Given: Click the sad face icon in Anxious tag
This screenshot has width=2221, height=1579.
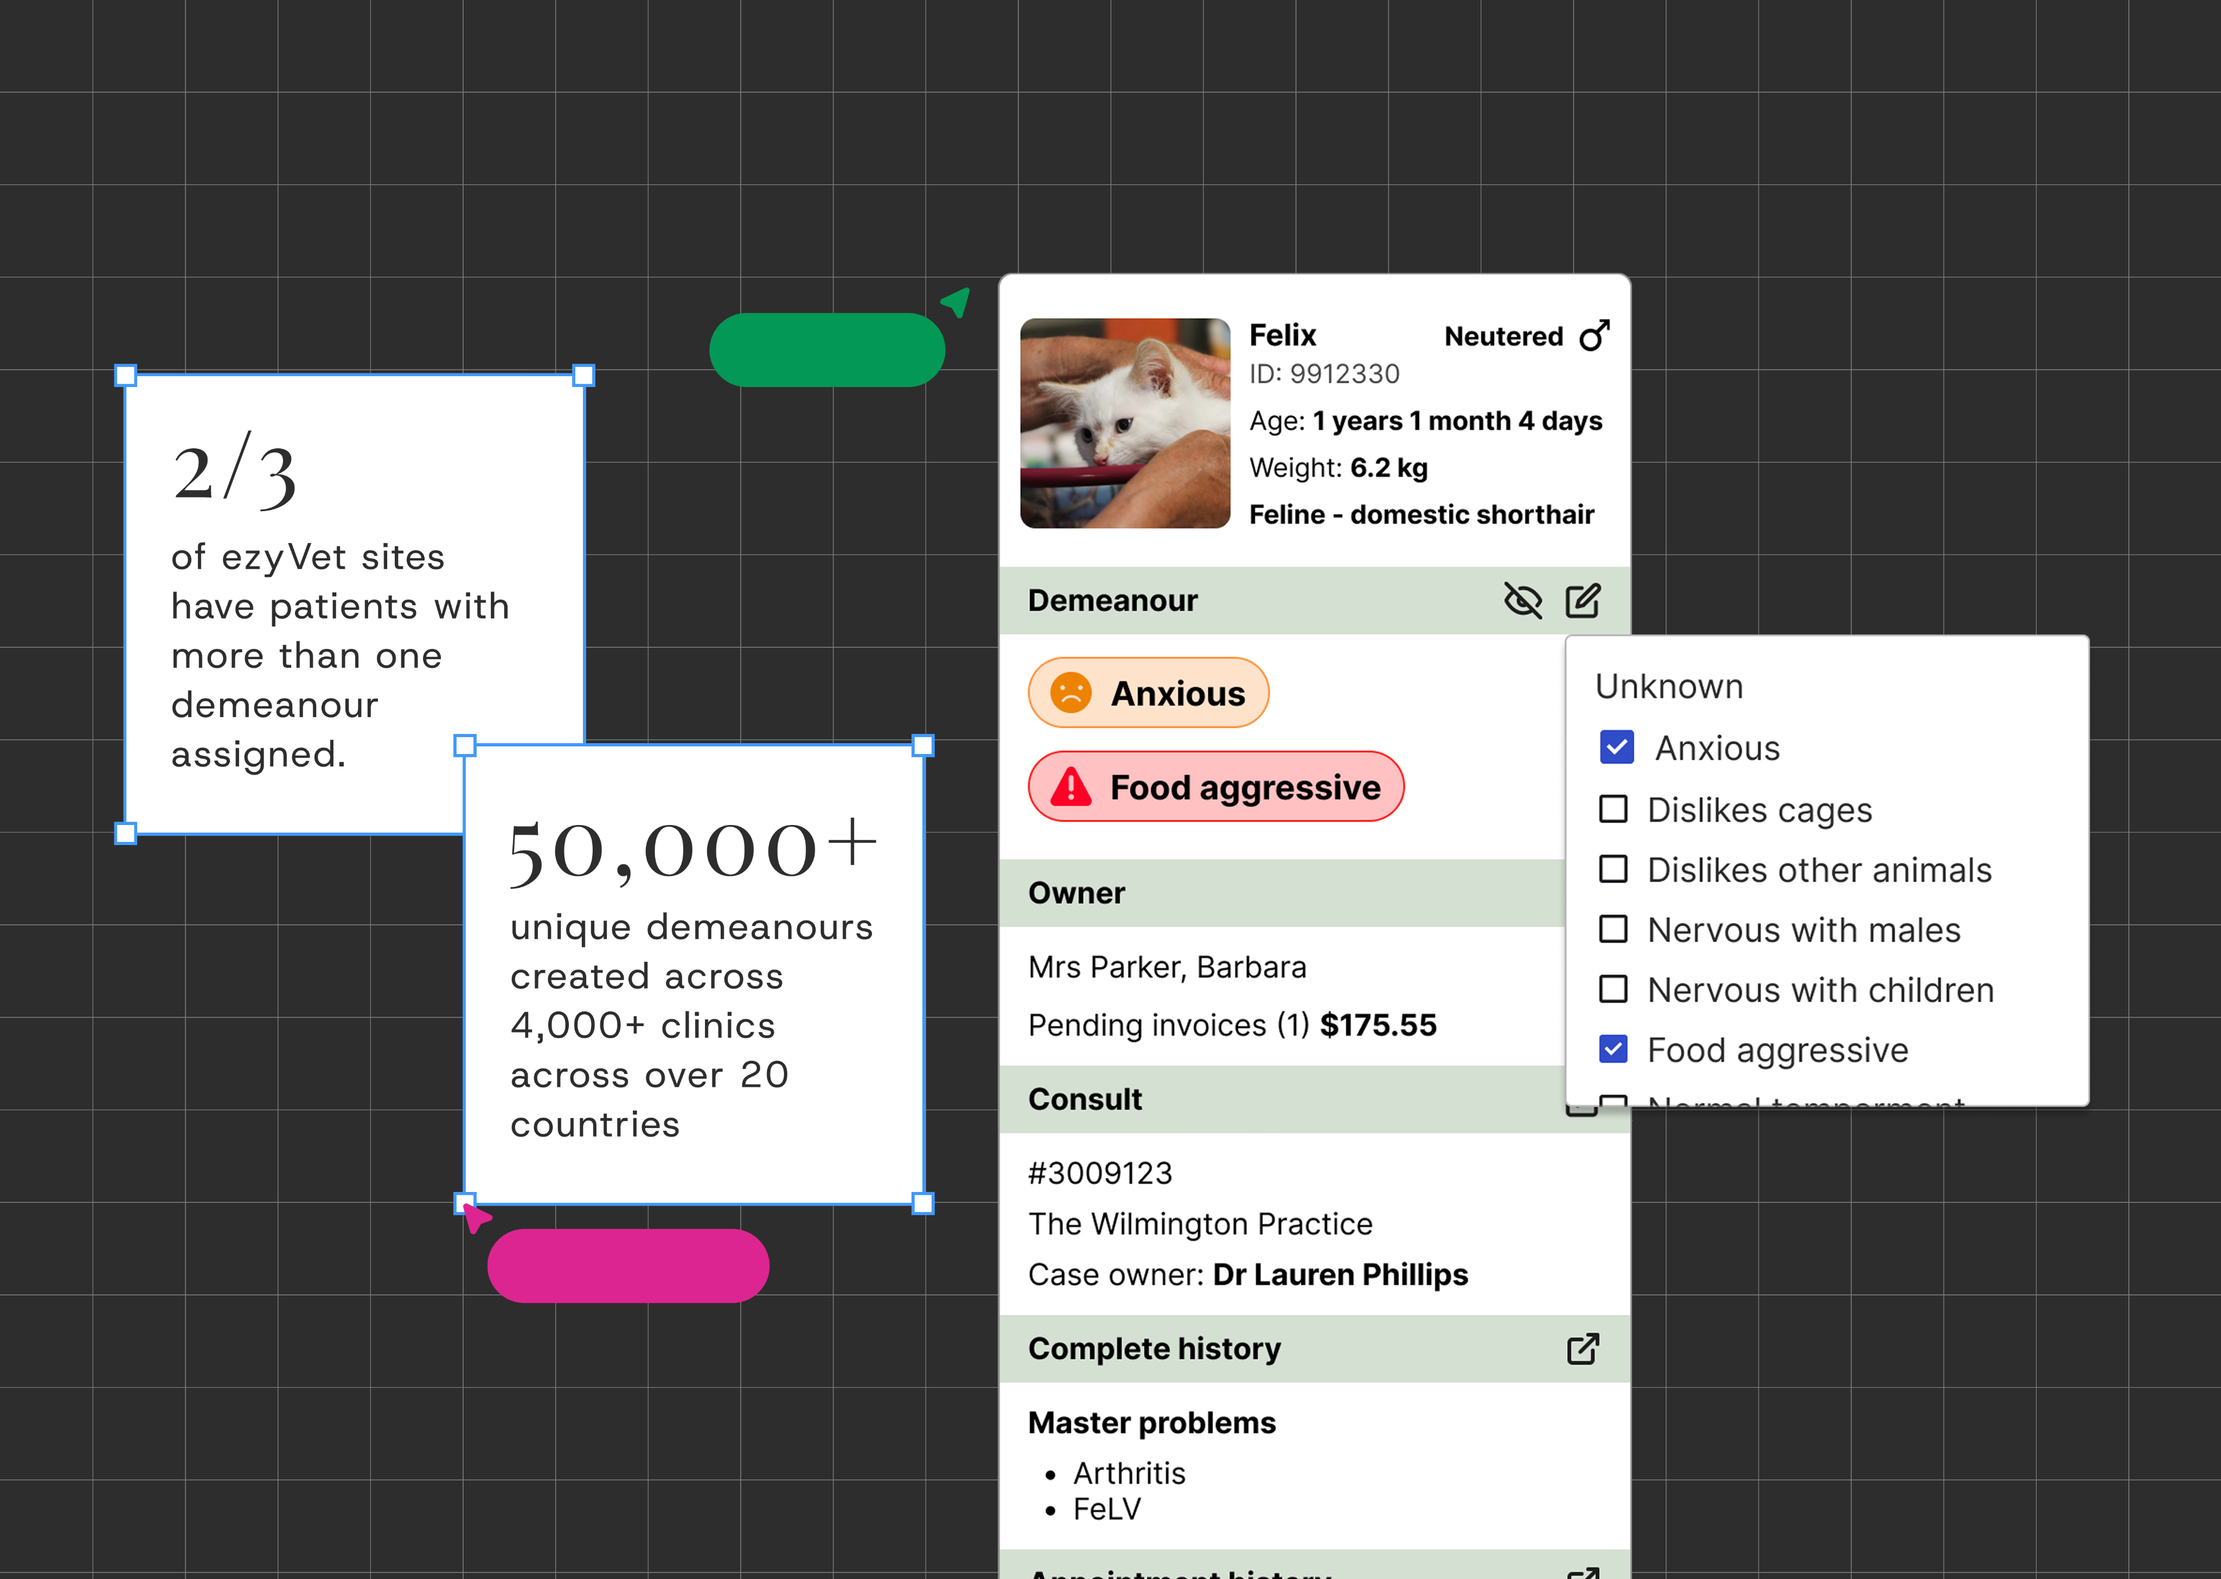Looking at the screenshot, I should pos(1070,693).
